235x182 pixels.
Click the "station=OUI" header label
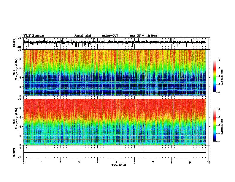(110, 36)
